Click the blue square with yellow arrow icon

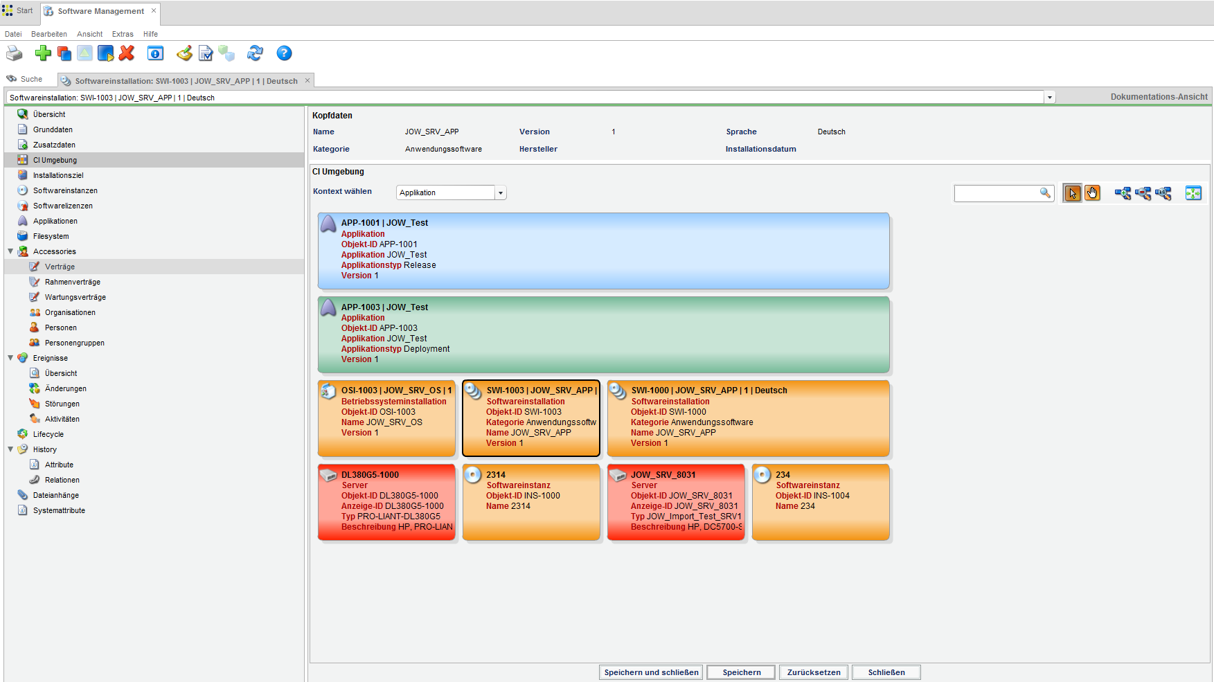(105, 53)
